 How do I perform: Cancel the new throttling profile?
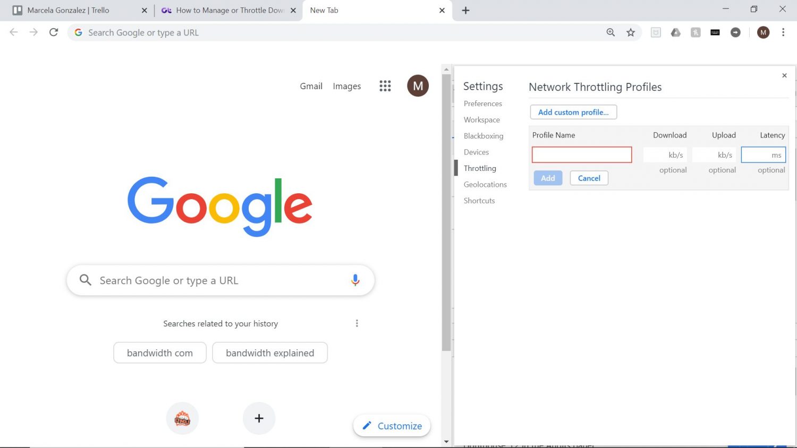click(x=589, y=178)
